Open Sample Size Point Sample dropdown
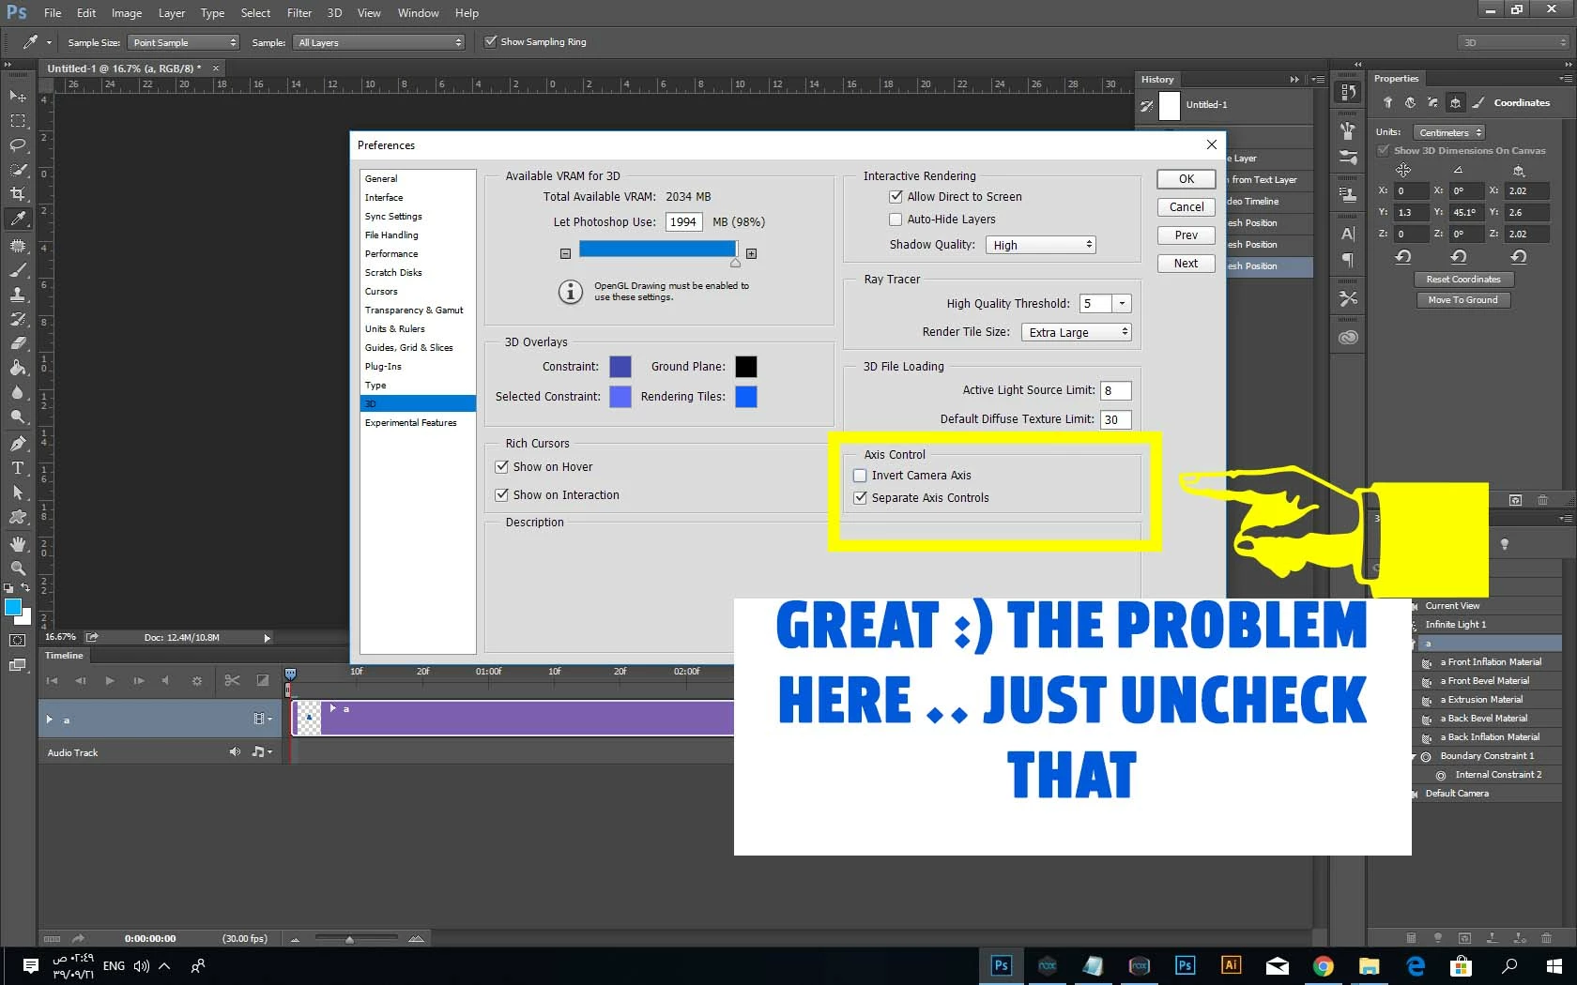Image resolution: width=1577 pixels, height=985 pixels. pos(184,42)
